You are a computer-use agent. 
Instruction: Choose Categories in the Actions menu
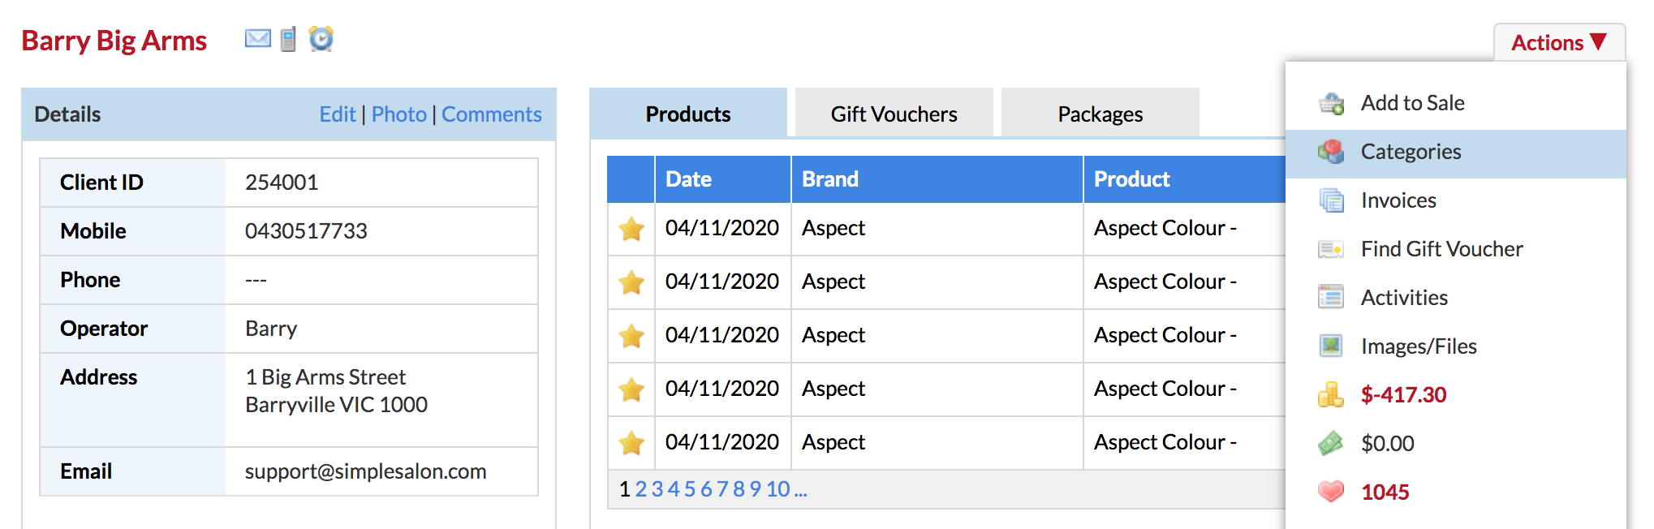point(1456,153)
